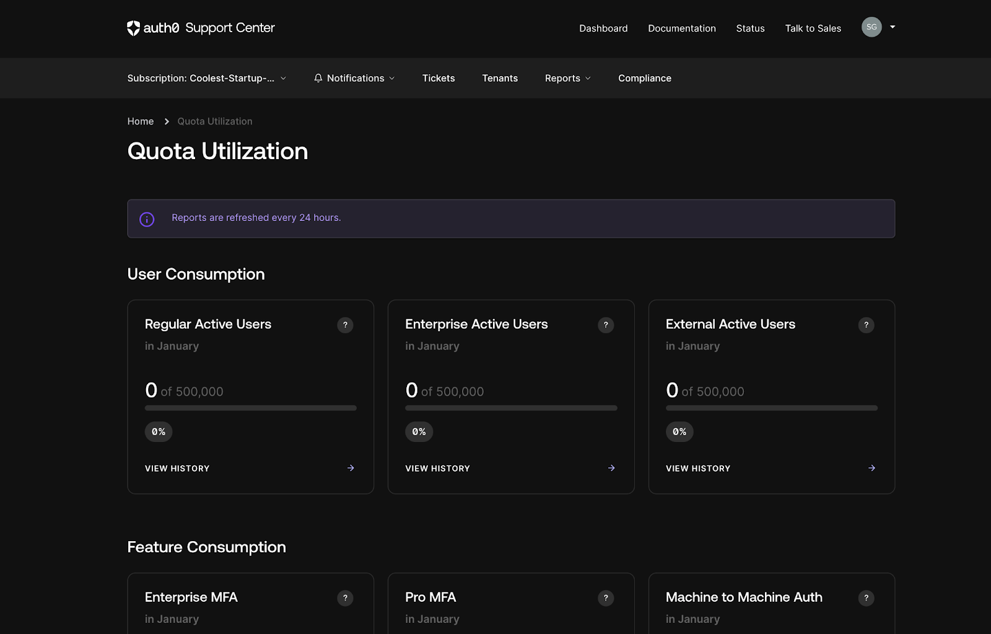Viewport: 991px width, 634px height.
Task: View history for Enterprise Active Users
Action: point(437,468)
